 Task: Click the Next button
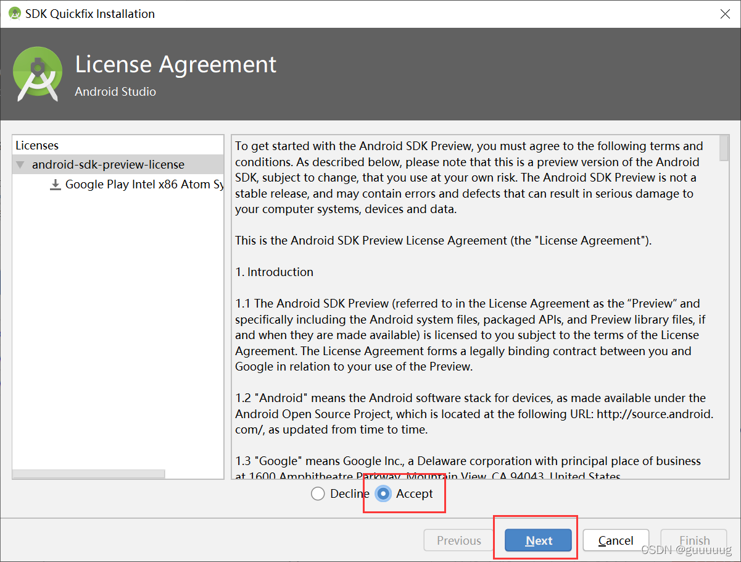pyautogui.click(x=538, y=540)
